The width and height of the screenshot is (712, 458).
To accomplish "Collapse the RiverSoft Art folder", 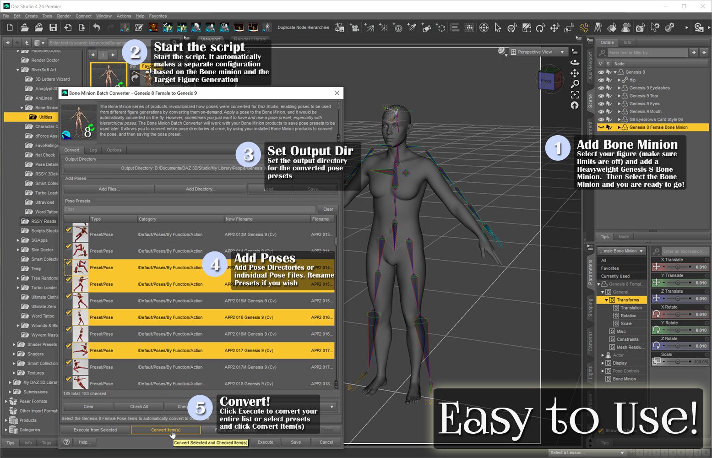I will 18,70.
